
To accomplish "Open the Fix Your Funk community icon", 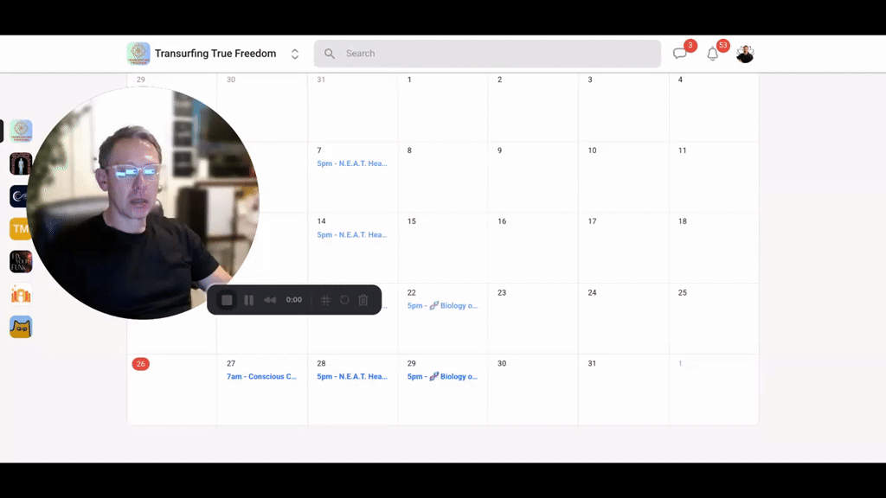I will 21,262.
